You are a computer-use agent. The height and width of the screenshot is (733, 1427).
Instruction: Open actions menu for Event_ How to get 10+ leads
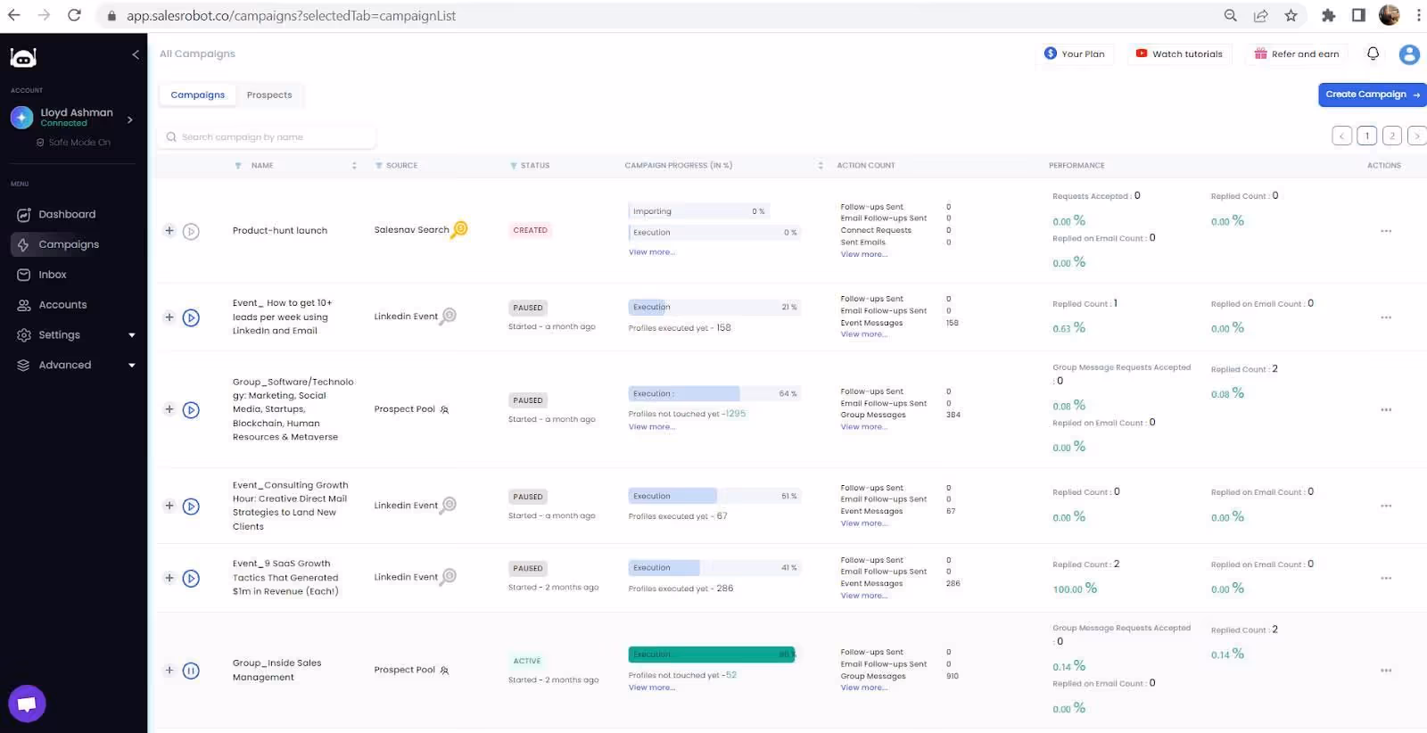click(x=1386, y=317)
